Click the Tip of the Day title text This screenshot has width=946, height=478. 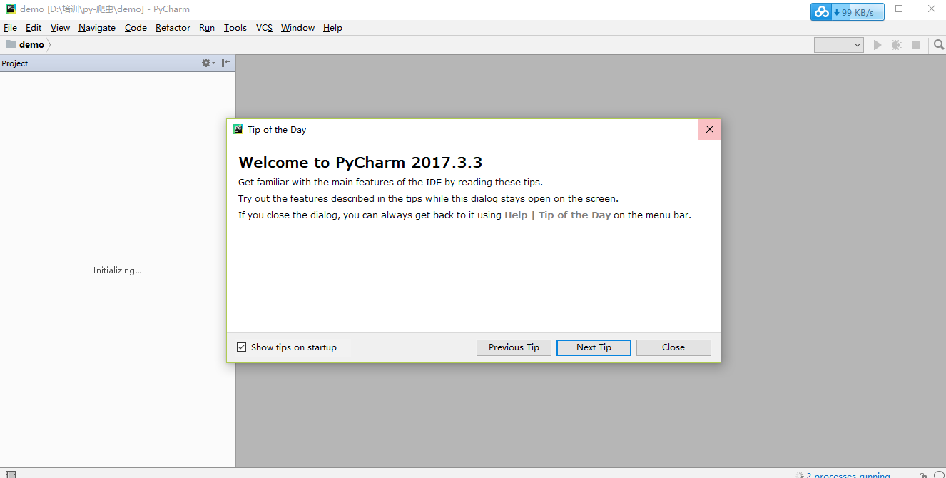coord(277,129)
